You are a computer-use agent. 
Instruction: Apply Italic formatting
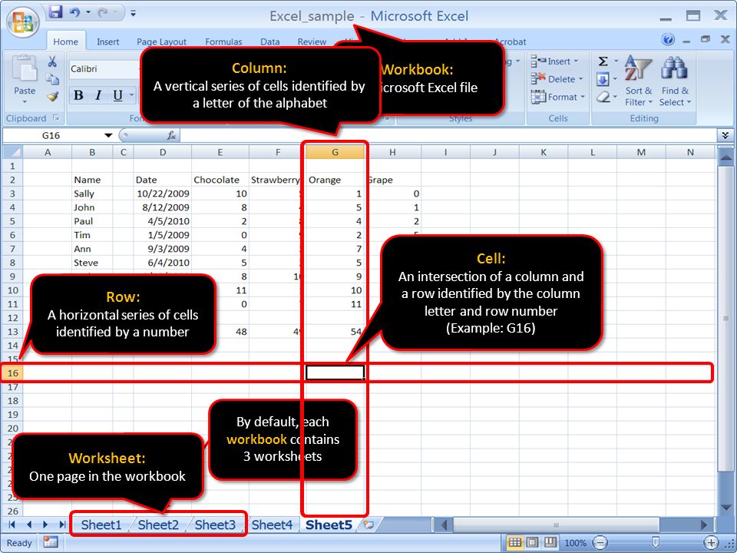pyautogui.click(x=98, y=95)
